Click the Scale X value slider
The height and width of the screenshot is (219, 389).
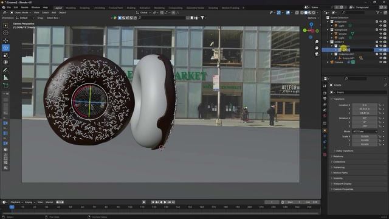click(x=365, y=136)
